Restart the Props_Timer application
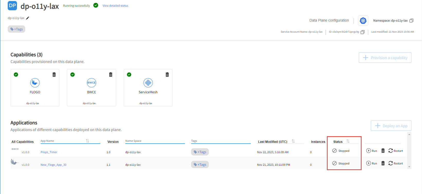The height and width of the screenshot is (194, 422). coord(396,151)
